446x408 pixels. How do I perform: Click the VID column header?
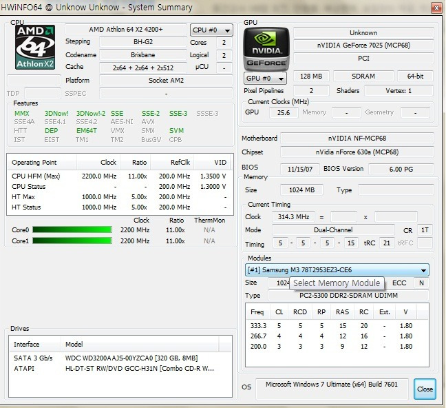click(x=212, y=163)
